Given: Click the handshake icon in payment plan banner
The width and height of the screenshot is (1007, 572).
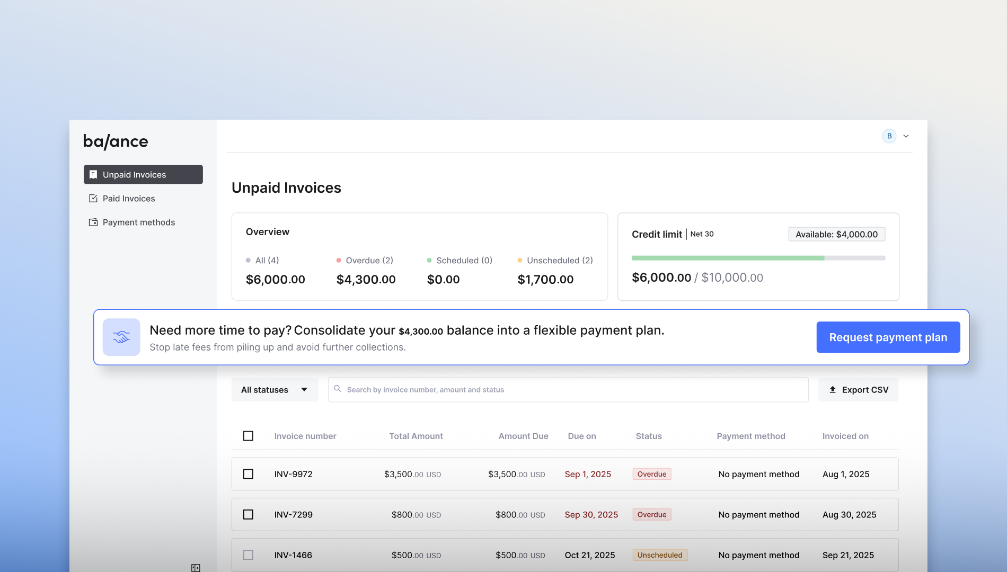Looking at the screenshot, I should point(121,337).
